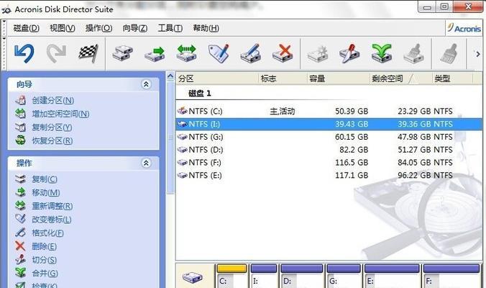Open the 视图(V) menu
Image resolution: width=486 pixels, height=288 pixels.
coord(63,28)
